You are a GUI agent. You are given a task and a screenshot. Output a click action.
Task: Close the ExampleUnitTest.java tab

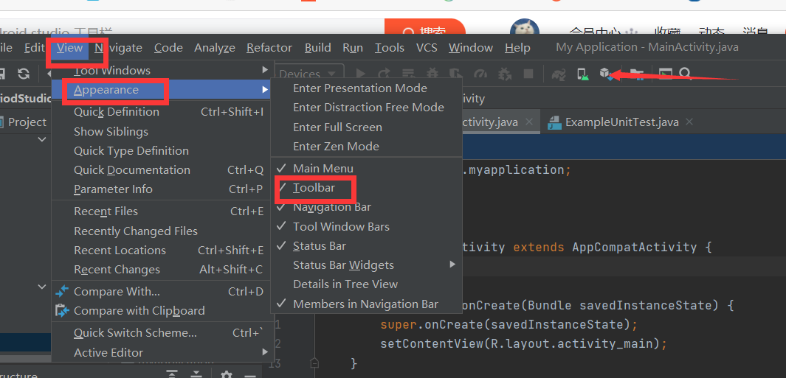[x=689, y=122]
